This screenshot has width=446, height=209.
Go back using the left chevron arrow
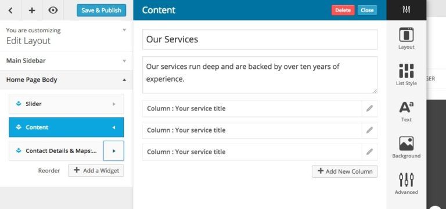[x=10, y=10]
